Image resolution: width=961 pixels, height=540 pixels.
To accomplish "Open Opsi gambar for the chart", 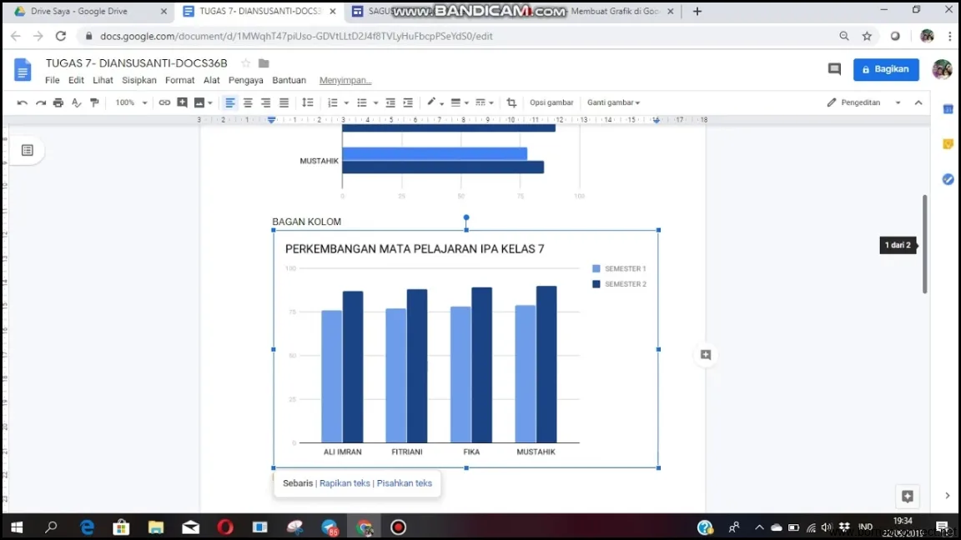I will click(551, 102).
